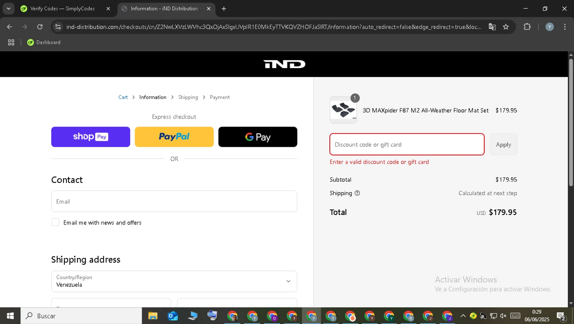Click the taskbar Buscar search box
574x324 pixels.
click(81, 316)
